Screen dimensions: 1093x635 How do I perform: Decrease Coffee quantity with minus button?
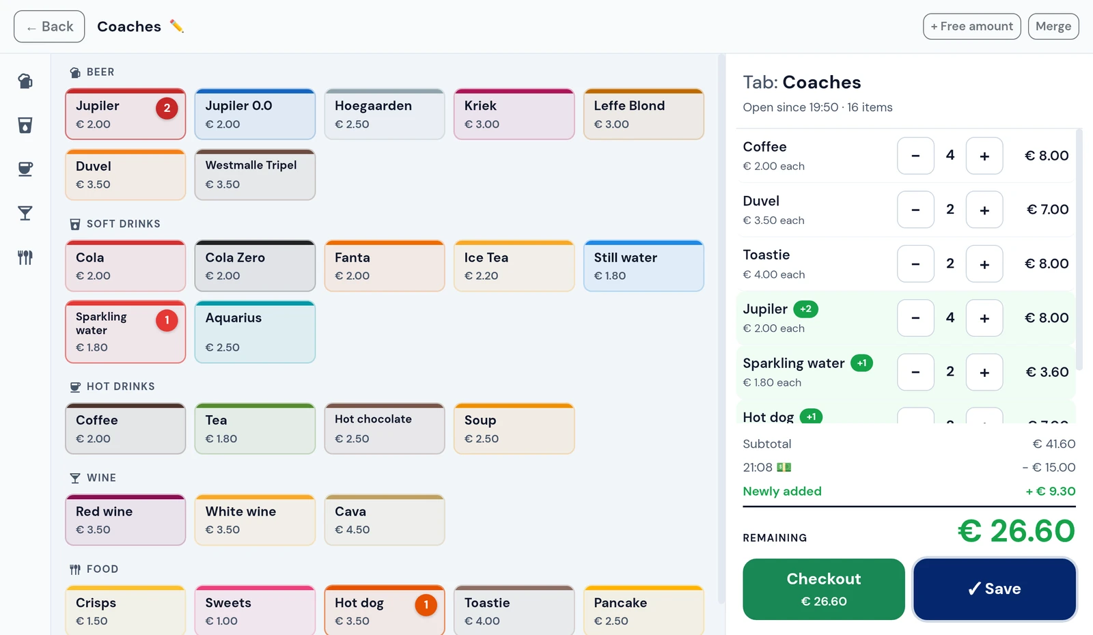point(915,156)
